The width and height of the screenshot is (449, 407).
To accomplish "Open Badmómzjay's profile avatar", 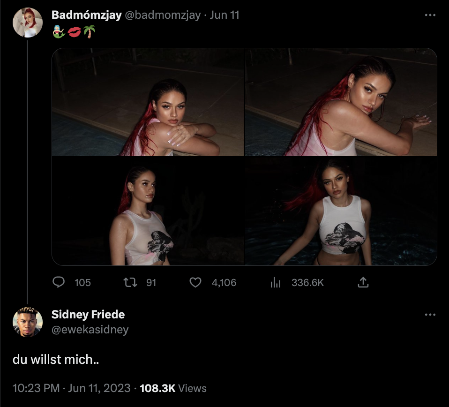I will pos(28,23).
